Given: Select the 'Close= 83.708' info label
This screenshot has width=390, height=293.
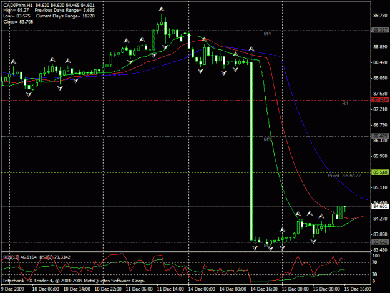Looking at the screenshot, I should [x=18, y=22].
